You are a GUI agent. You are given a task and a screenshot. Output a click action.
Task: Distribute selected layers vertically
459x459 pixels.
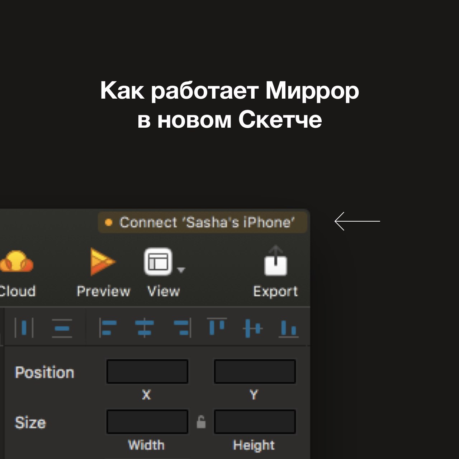[x=62, y=328]
